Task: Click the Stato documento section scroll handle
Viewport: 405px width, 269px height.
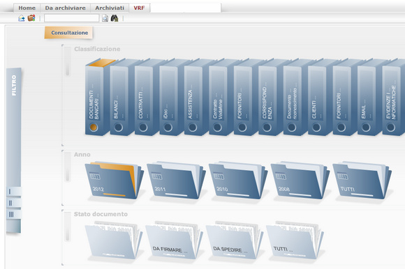Action: (68, 226)
